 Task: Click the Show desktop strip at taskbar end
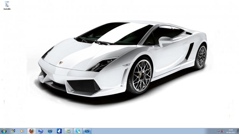point(238,131)
